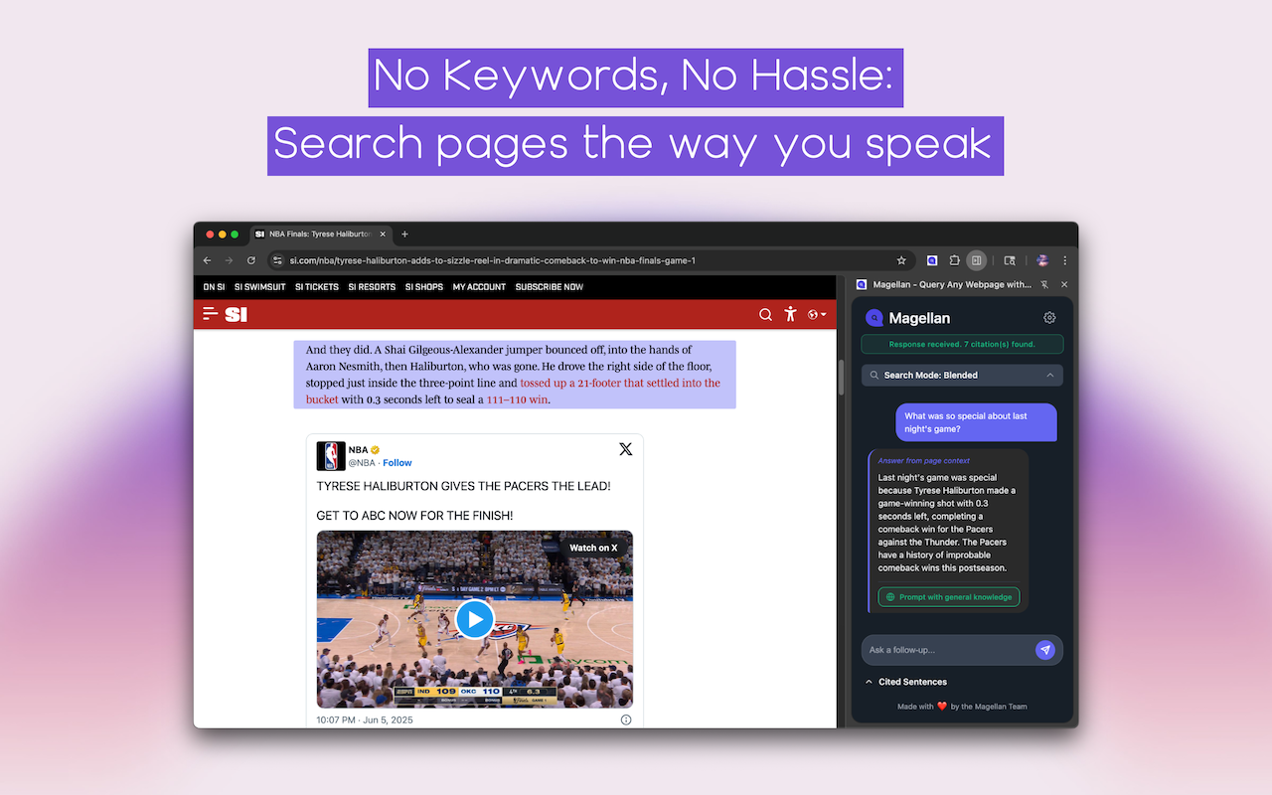Play the embedded NBA video

[x=475, y=619]
